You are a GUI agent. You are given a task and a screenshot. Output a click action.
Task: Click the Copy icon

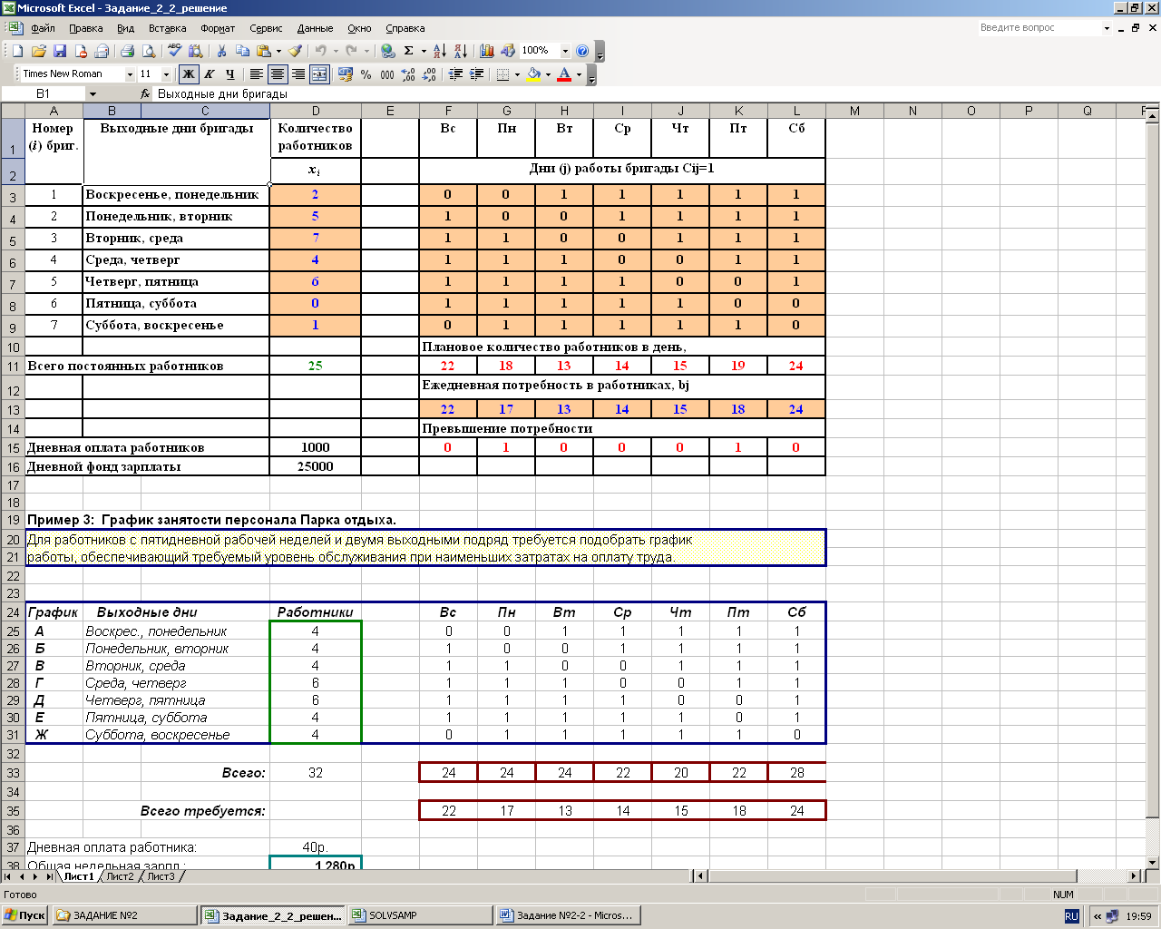coord(242,51)
